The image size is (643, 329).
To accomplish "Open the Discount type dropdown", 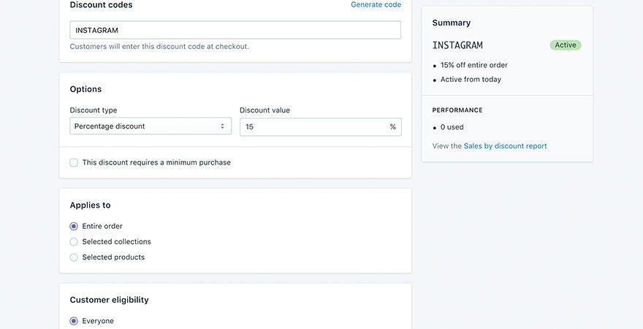I will pyautogui.click(x=150, y=126).
